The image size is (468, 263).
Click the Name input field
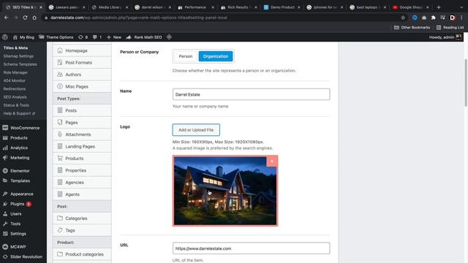[x=251, y=94]
